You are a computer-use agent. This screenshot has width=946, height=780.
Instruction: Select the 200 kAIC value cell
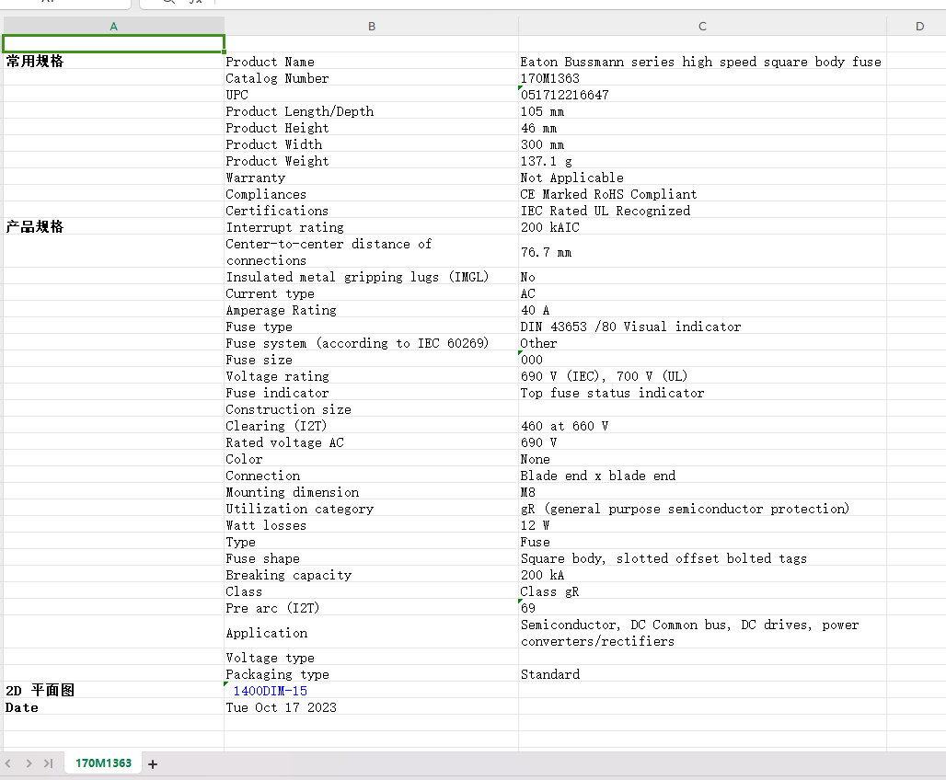tap(702, 227)
